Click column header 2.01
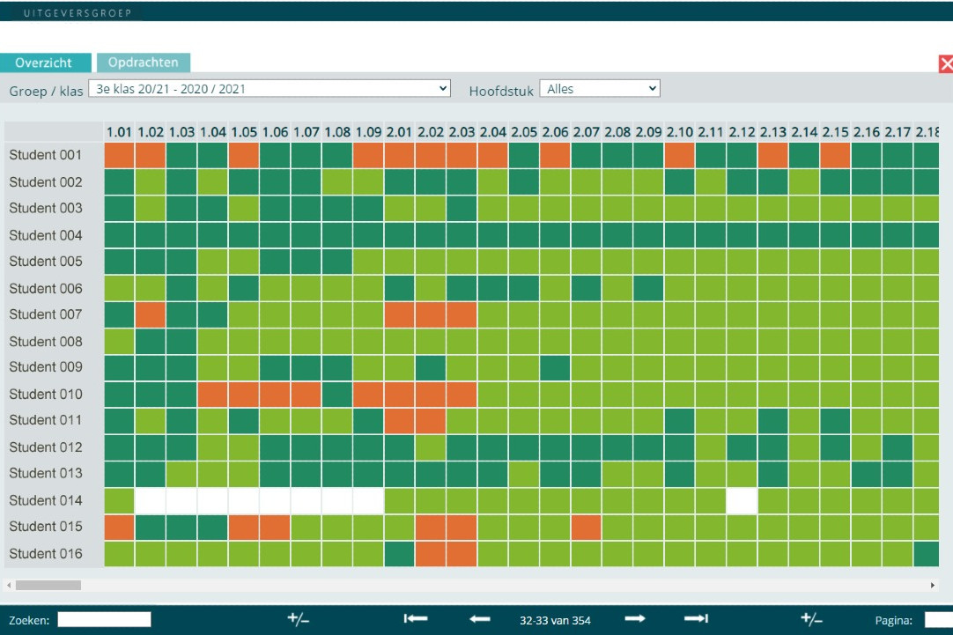953x635 pixels. (399, 132)
